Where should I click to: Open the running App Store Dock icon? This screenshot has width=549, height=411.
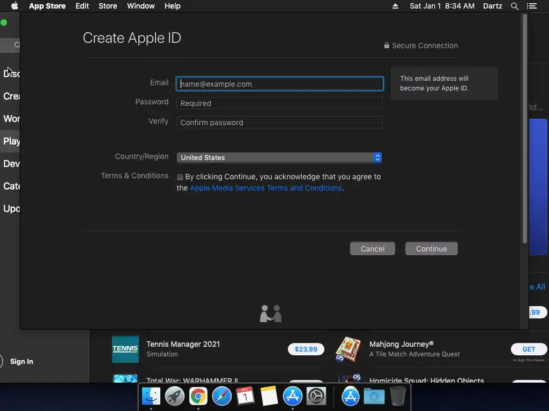292,397
